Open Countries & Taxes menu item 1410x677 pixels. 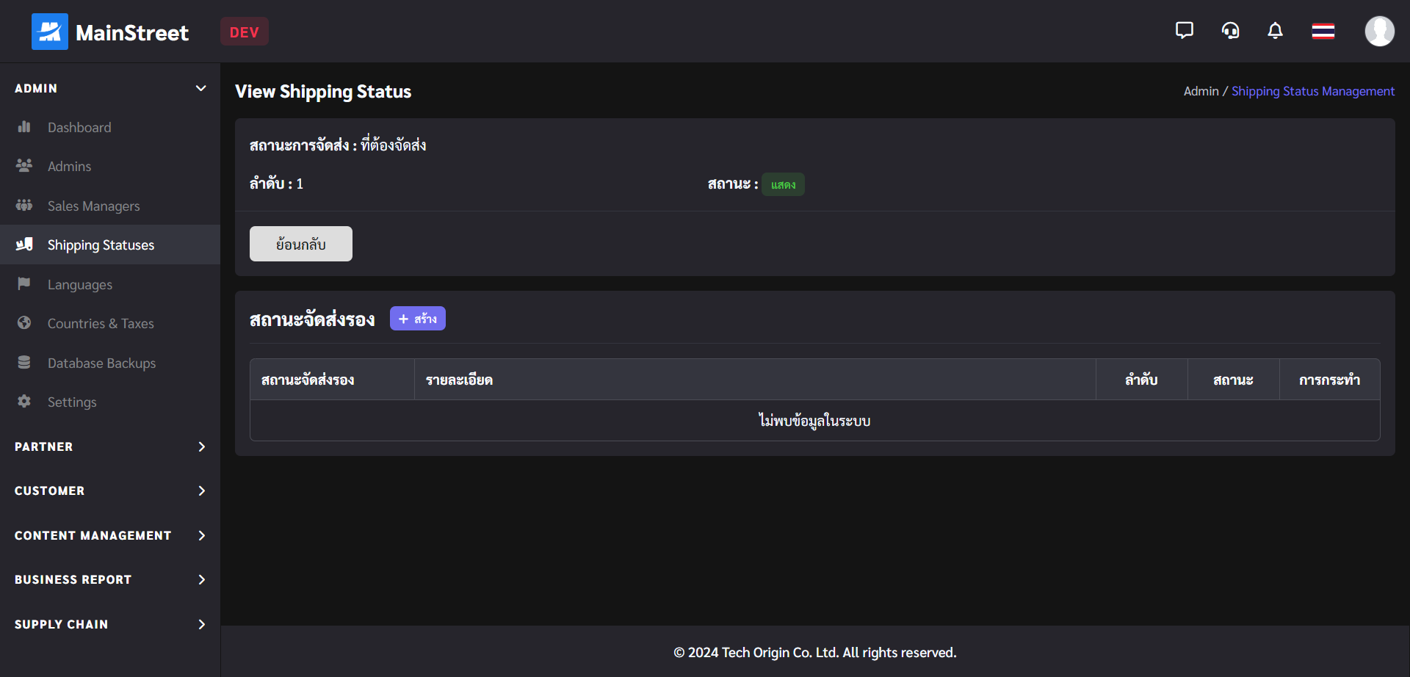(110, 323)
